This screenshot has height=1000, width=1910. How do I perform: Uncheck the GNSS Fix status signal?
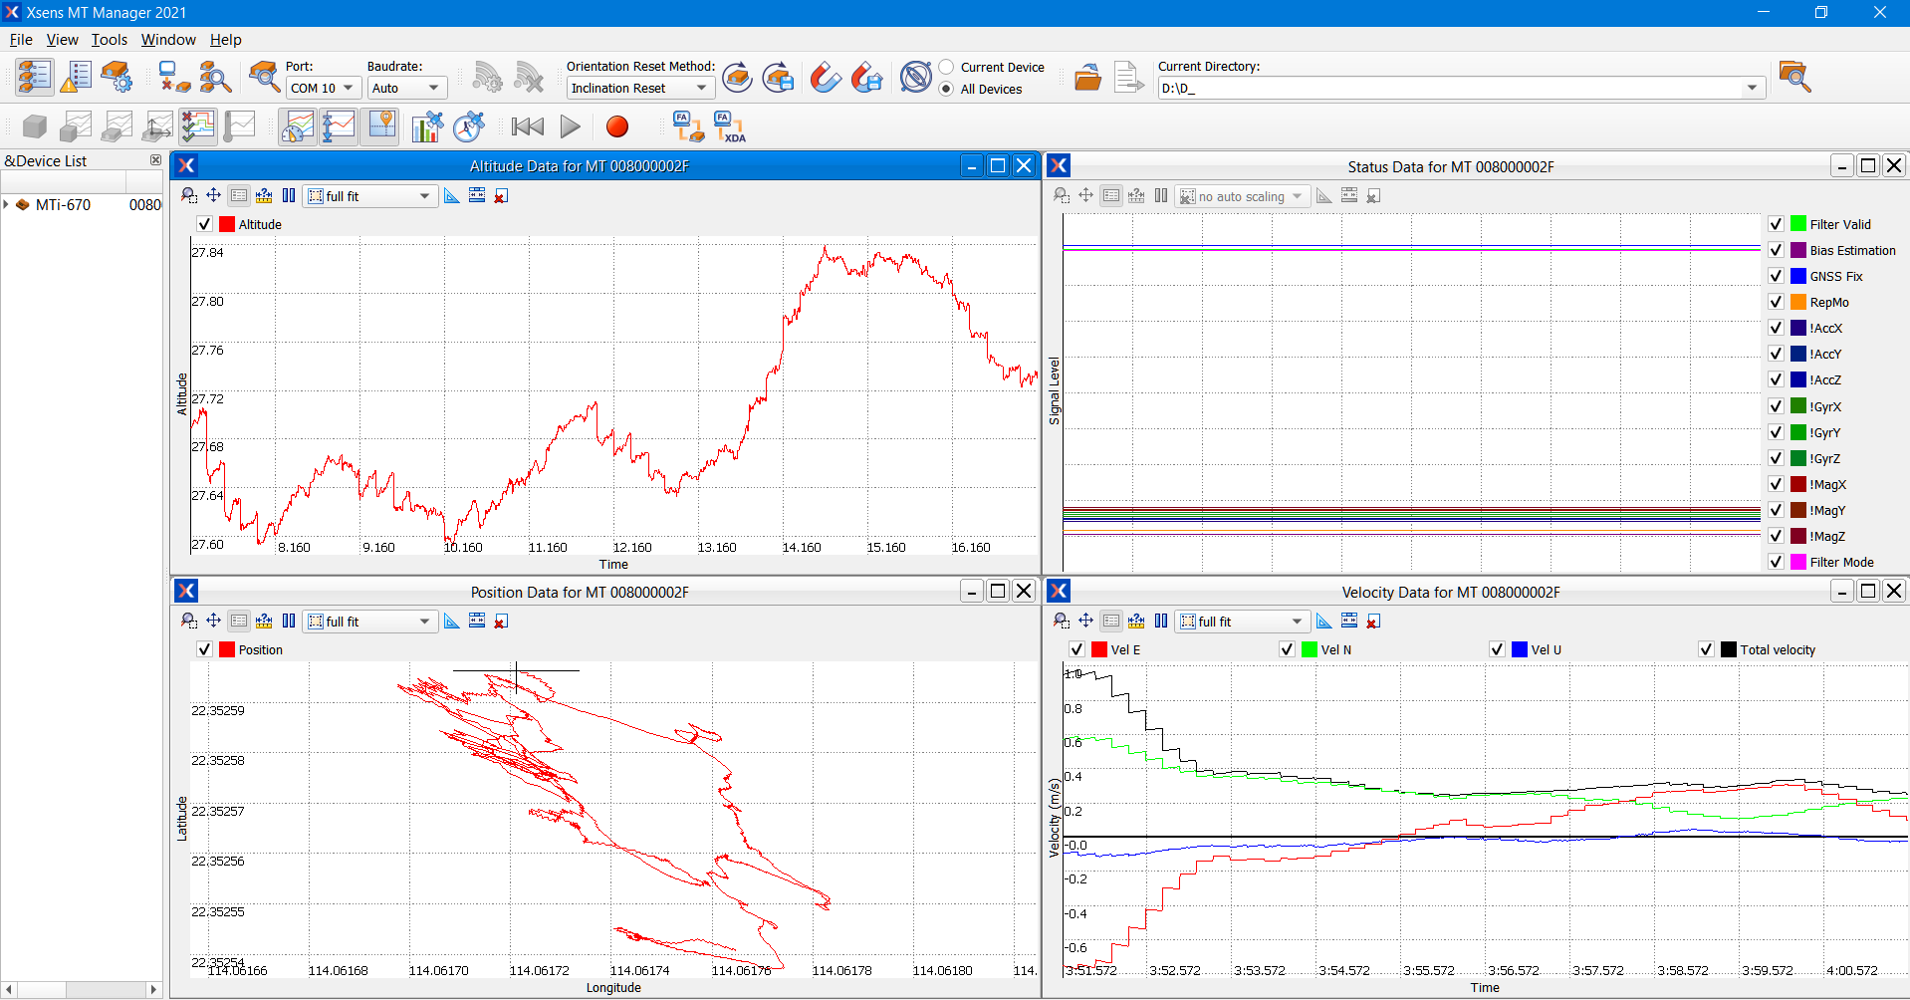point(1777,276)
